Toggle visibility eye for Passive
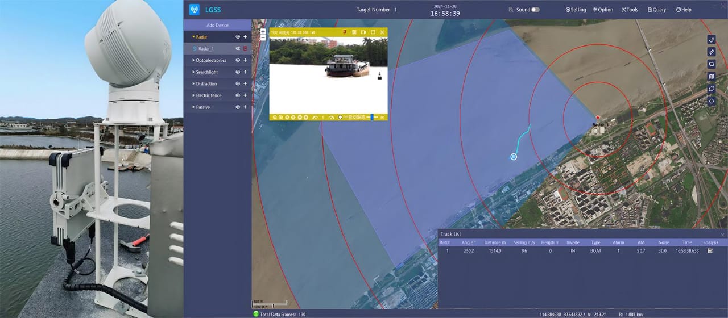This screenshot has width=728, height=318. [x=238, y=107]
